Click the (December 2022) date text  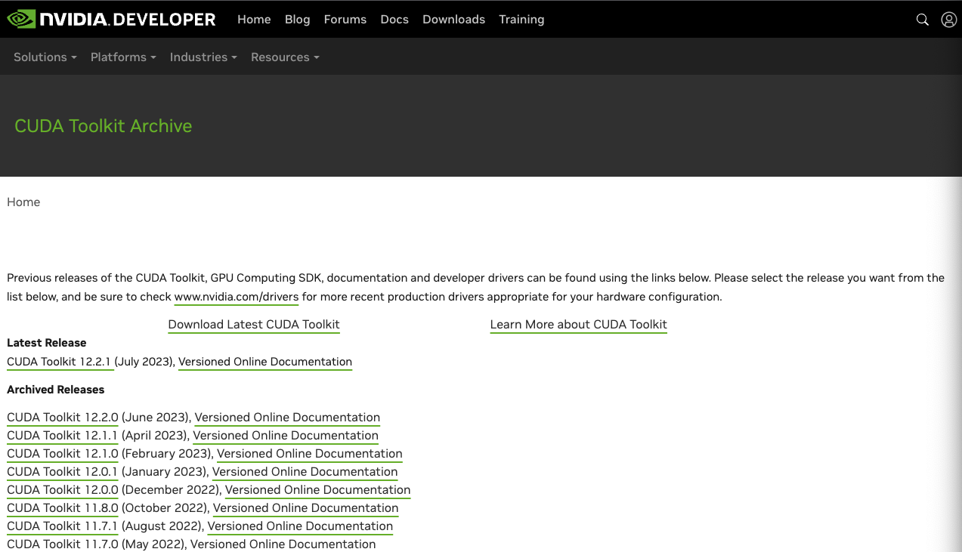(172, 490)
